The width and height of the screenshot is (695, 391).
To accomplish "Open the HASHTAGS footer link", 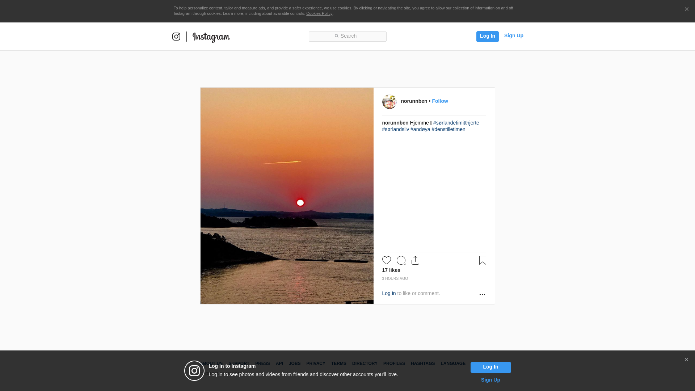I will pos(423,363).
